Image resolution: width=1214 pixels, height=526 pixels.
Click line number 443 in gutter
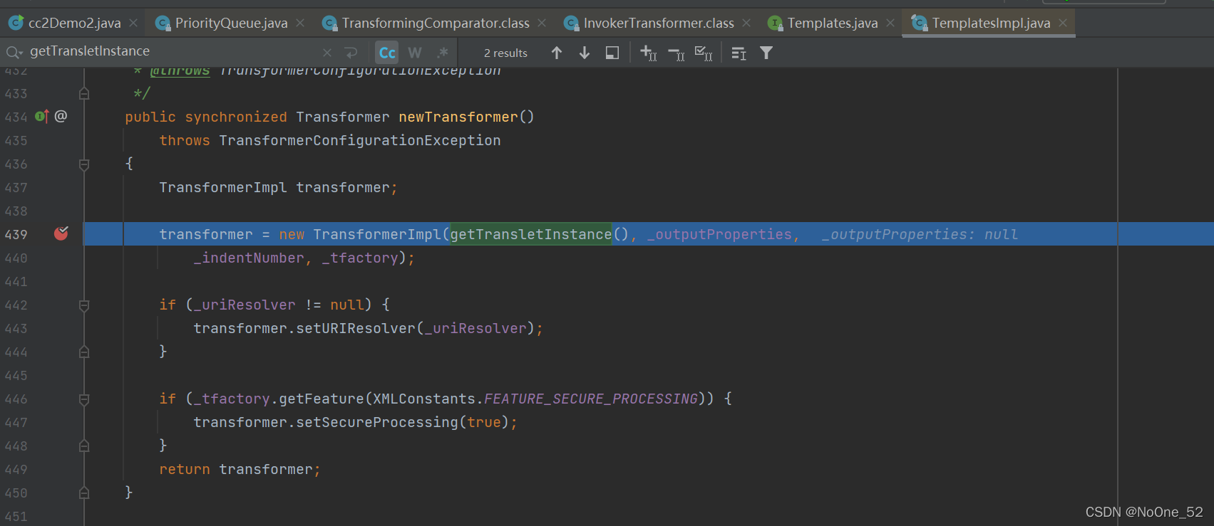pyautogui.click(x=16, y=329)
